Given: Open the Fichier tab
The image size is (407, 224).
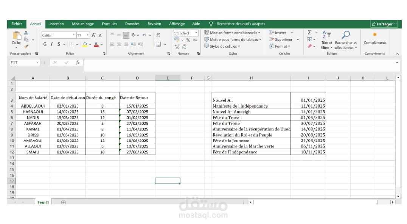Looking at the screenshot, I should point(17,24).
